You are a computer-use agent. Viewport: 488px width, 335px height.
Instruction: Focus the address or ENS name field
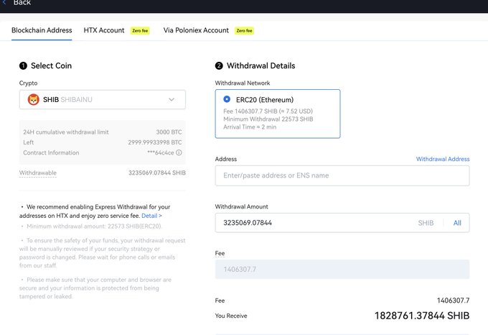pyautogui.click(x=342, y=175)
